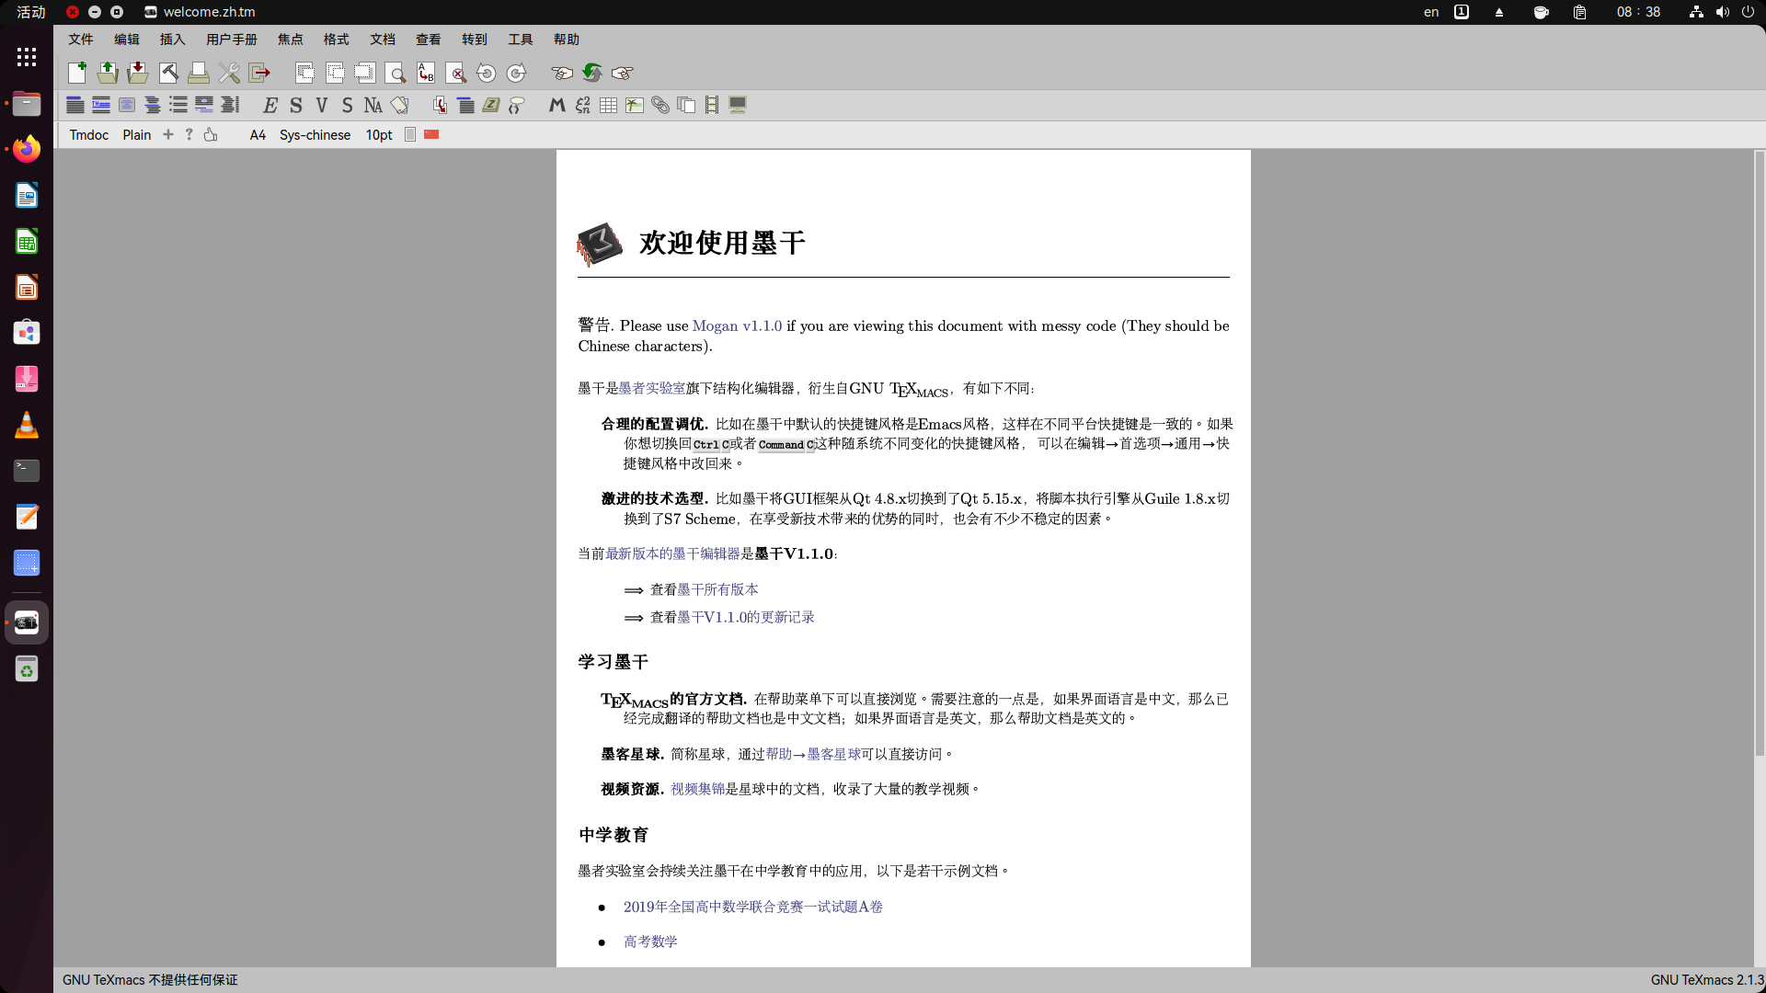
Task: Open replace A-to-B icon
Action: click(x=426, y=73)
